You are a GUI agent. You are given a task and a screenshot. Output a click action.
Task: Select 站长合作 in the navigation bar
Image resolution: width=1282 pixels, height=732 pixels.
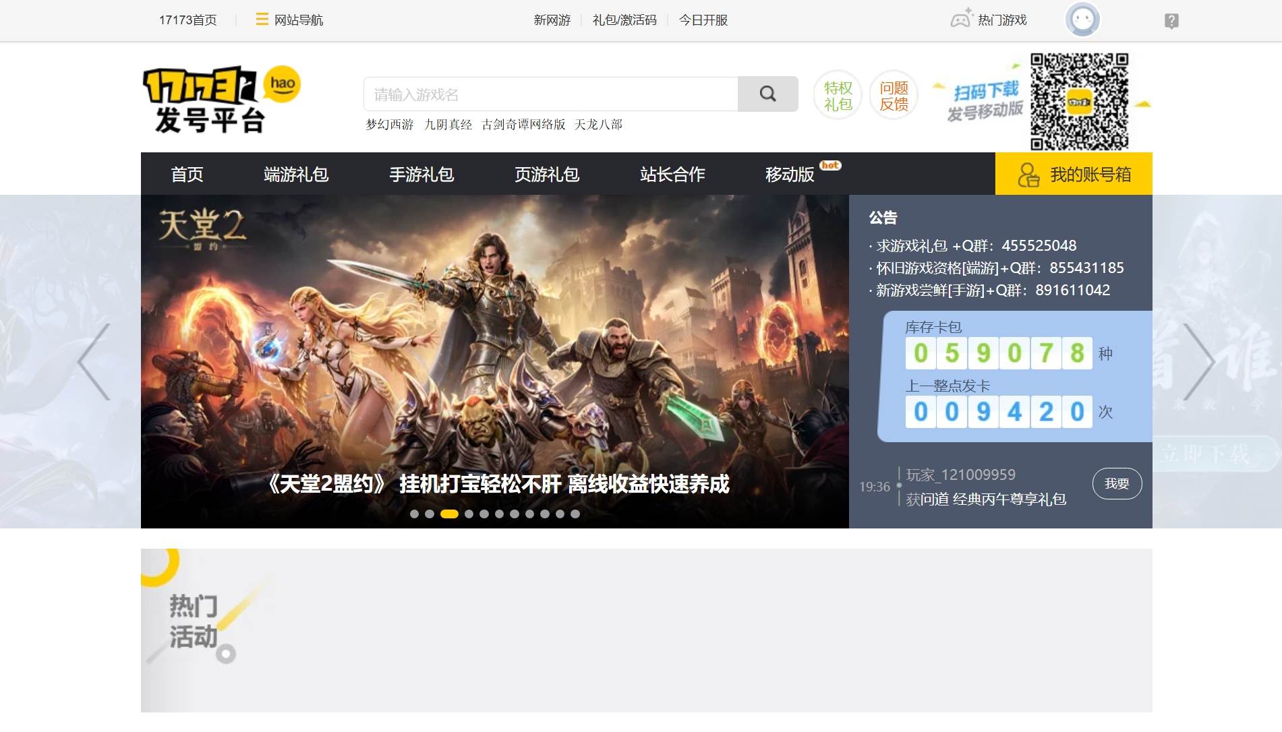(x=672, y=174)
